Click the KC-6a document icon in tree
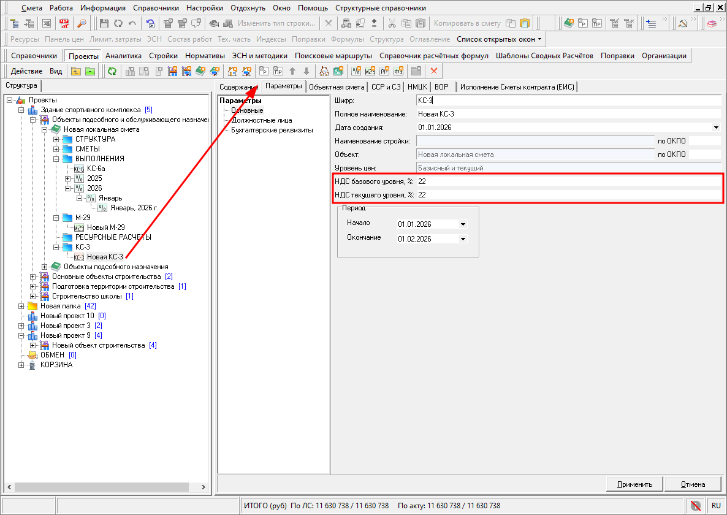This screenshot has width=727, height=515. 79,169
